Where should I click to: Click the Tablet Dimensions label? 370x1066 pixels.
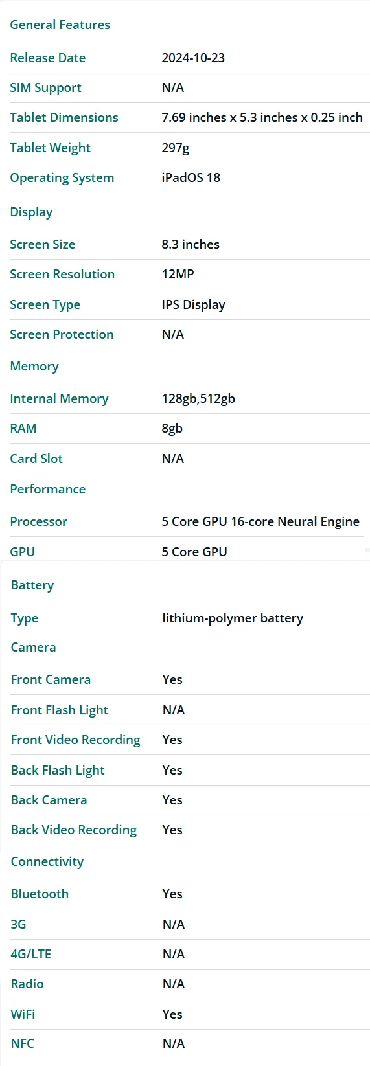click(64, 117)
